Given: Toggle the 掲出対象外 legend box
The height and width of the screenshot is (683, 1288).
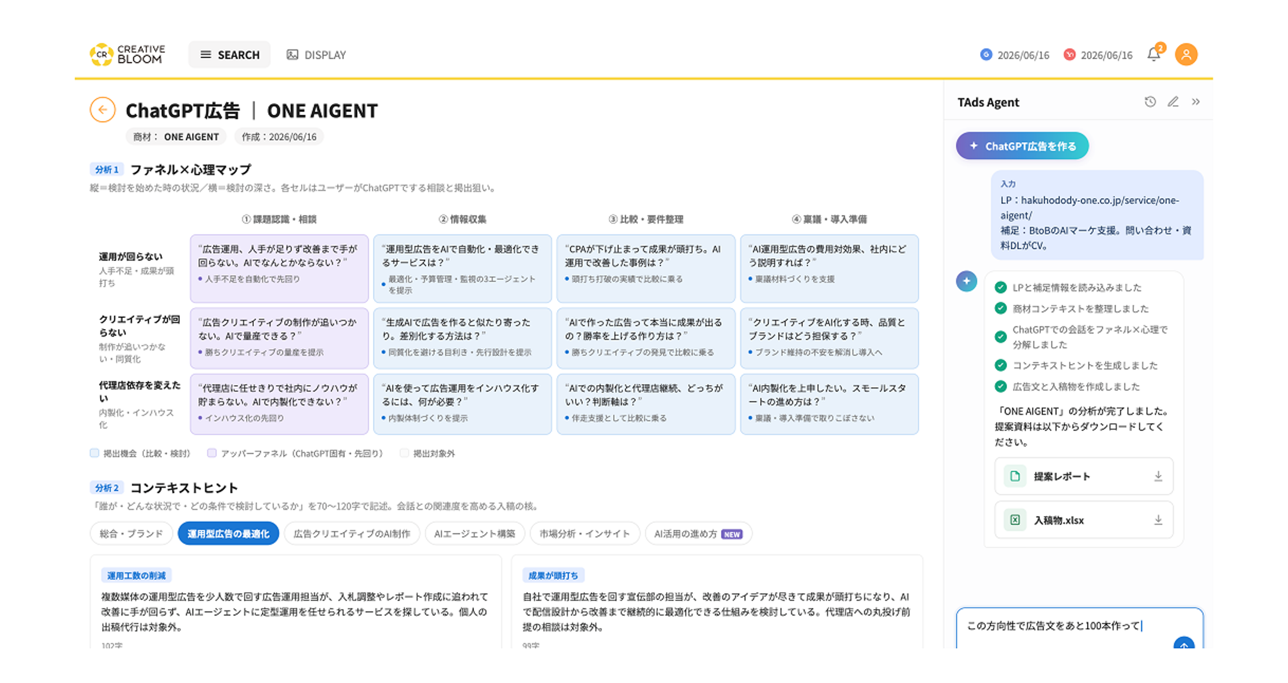Looking at the screenshot, I should (x=404, y=453).
